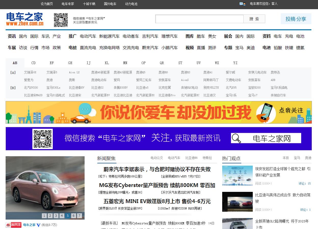Screen dimensions: 318x229
Task: Select the YZ brand letter tab
Action: click(235, 63)
